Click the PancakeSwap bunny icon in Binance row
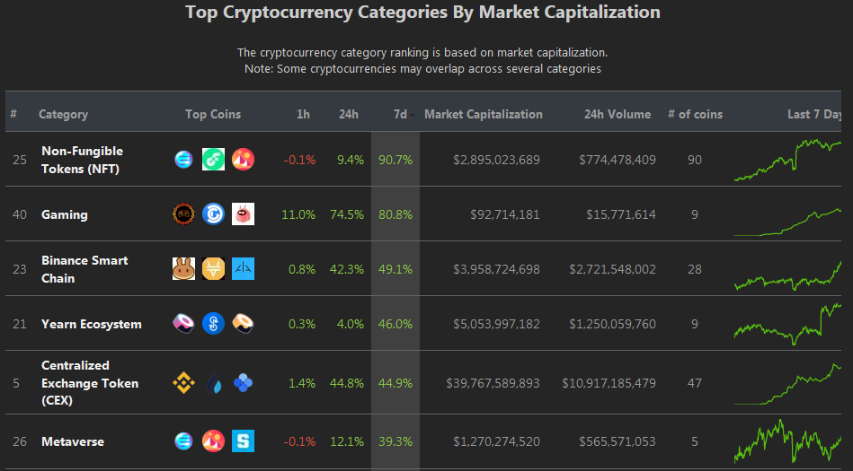 183,269
